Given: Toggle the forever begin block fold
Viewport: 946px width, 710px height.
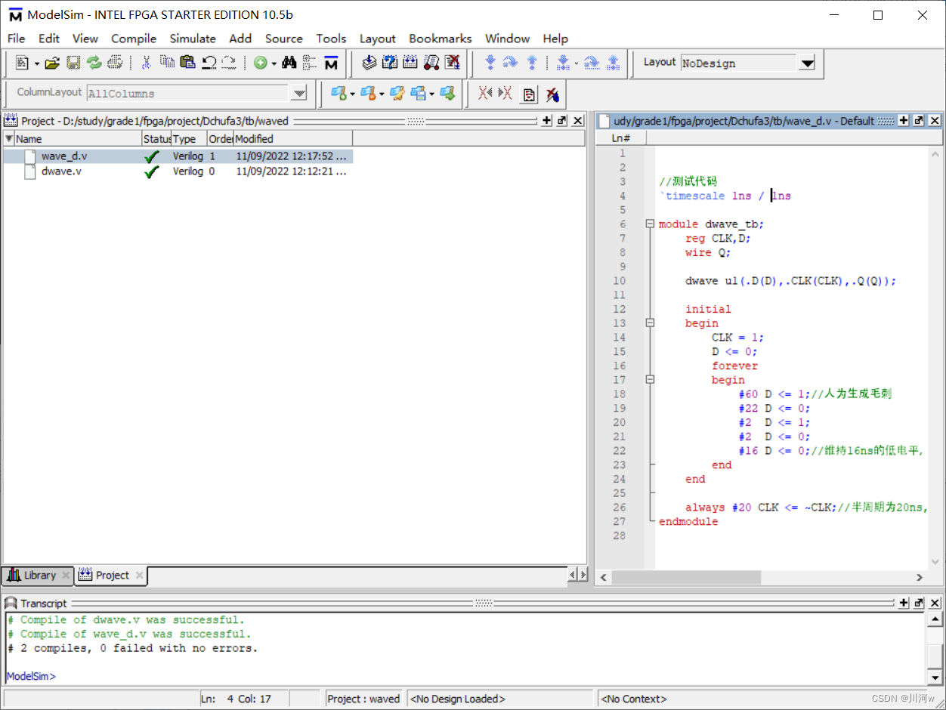Looking at the screenshot, I should pyautogui.click(x=649, y=380).
